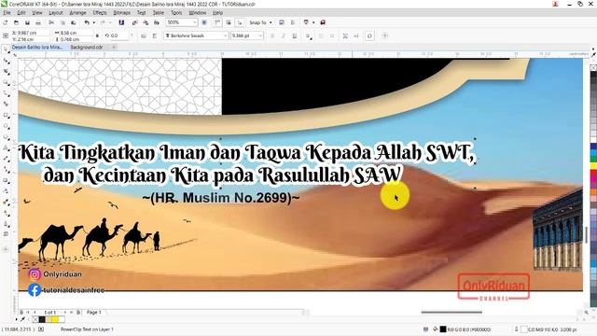Screen dimensions: 597x336
Task: Click Mirror vertically icon
Action: point(155,35)
